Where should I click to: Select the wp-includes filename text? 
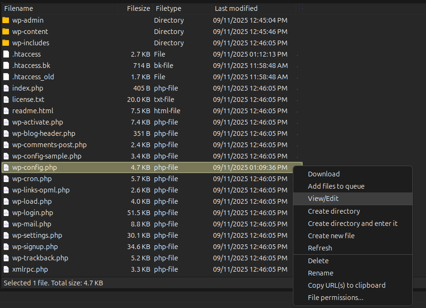pyautogui.click(x=31, y=43)
